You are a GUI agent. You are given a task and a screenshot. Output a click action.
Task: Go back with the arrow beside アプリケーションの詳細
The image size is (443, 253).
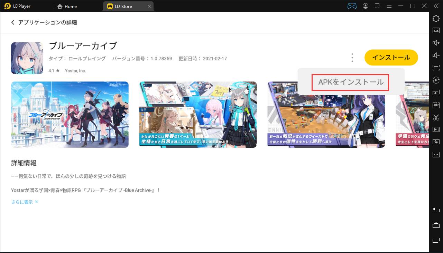[13, 22]
